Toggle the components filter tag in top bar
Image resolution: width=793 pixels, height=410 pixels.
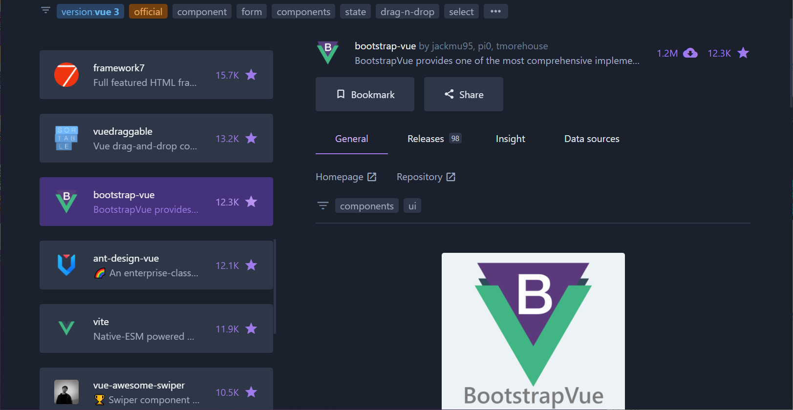303,11
